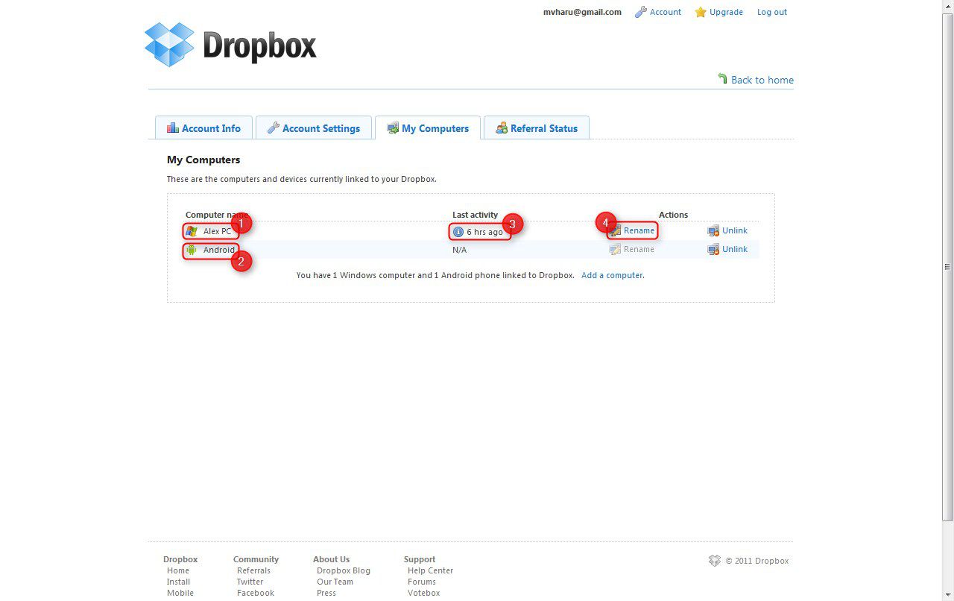This screenshot has height=601, width=954.
Task: Open footer Dropbox Blog link
Action: point(344,570)
